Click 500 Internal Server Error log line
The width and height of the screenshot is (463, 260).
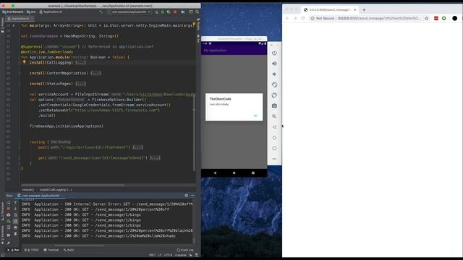coord(107,204)
